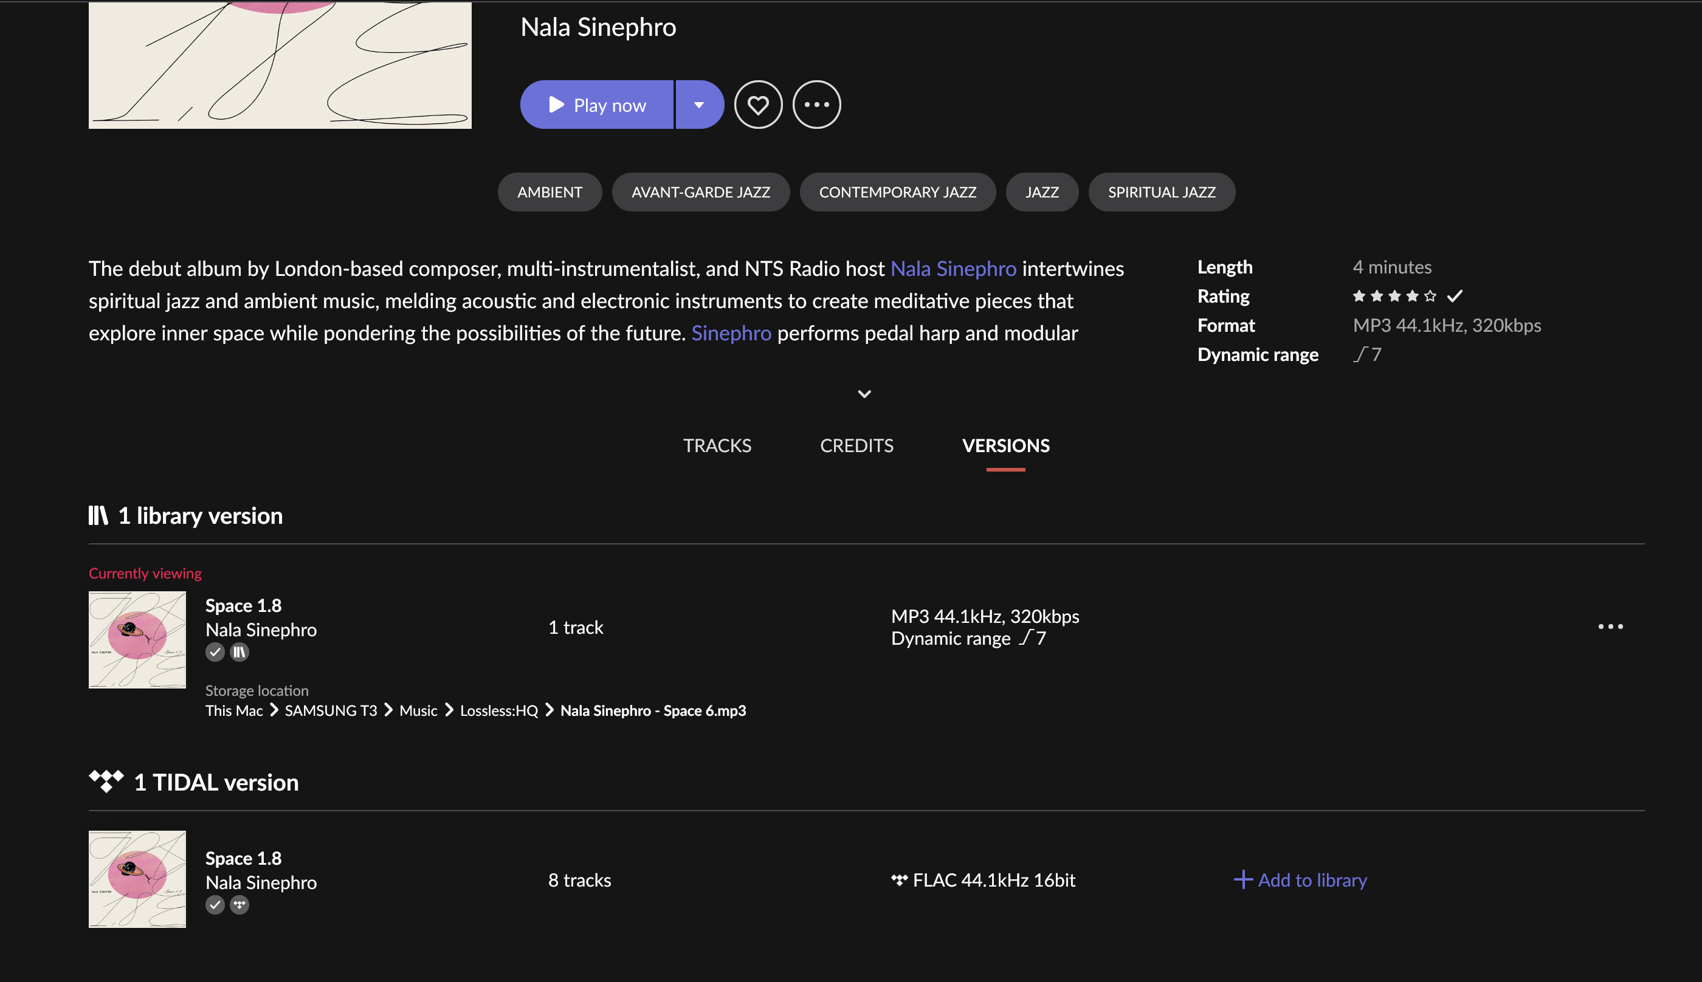Click the checkmark next to rating stars
Image resolution: width=1702 pixels, height=982 pixels.
1455,296
